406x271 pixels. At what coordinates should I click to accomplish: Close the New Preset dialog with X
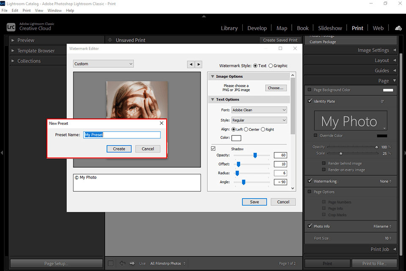pyautogui.click(x=161, y=123)
